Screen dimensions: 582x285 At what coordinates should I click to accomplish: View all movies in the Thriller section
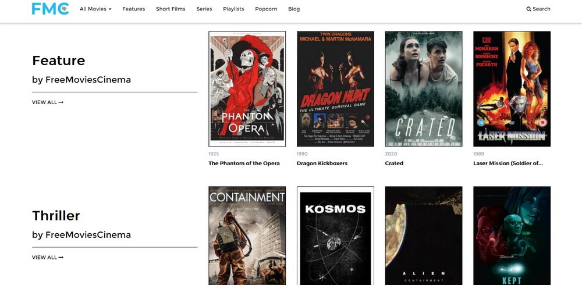click(x=48, y=257)
